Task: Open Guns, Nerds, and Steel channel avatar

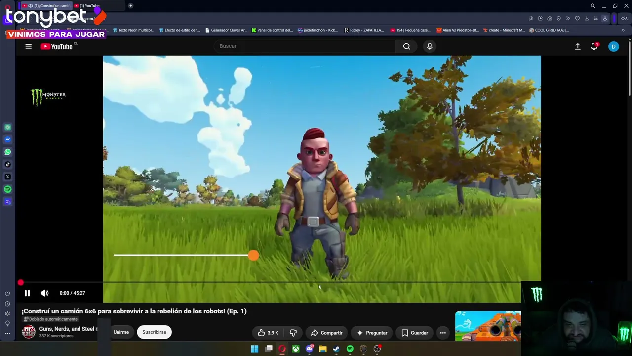Action: point(29,332)
